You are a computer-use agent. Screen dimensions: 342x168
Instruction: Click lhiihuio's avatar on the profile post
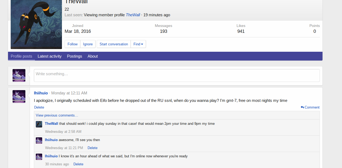[19, 97]
